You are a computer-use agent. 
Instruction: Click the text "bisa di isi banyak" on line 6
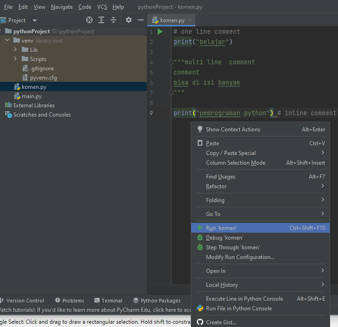point(207,82)
